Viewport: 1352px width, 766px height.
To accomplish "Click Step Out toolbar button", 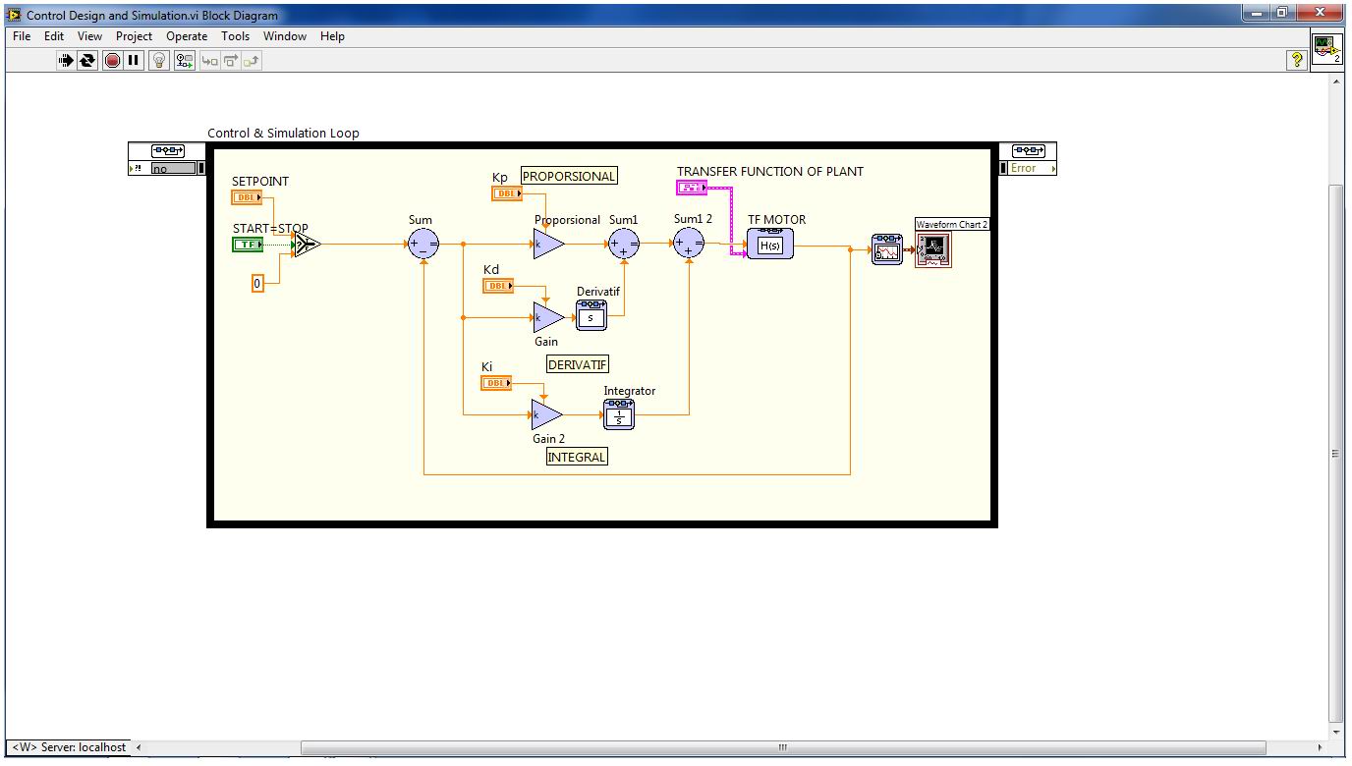I will coord(252,60).
